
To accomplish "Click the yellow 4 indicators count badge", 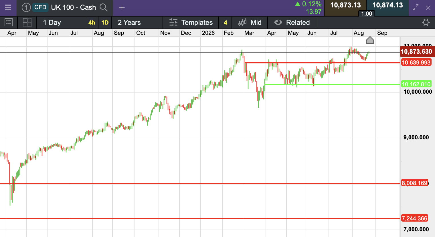I will [226, 23].
